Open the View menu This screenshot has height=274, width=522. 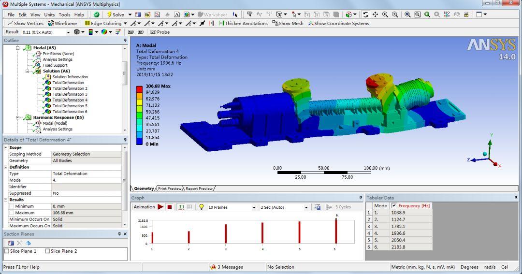coord(35,14)
